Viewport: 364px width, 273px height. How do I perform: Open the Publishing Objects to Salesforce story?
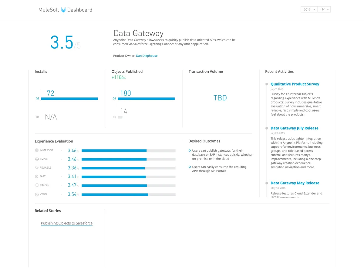67,223
